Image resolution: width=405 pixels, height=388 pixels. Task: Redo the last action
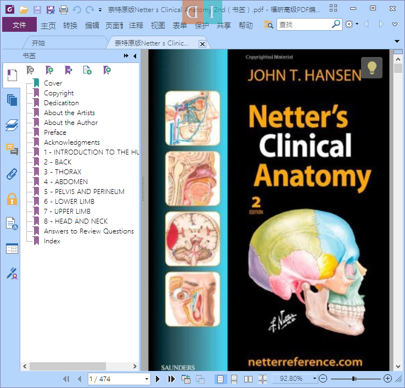(x=89, y=10)
